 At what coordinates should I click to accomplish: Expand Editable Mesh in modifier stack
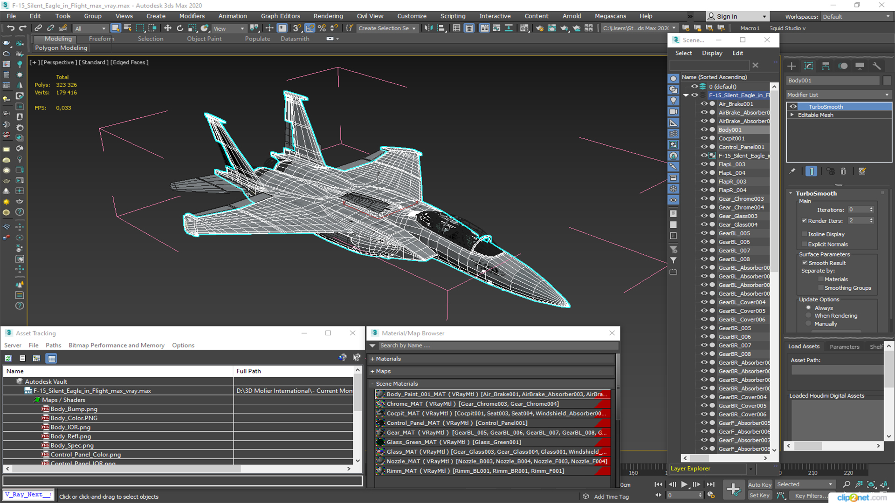click(792, 115)
